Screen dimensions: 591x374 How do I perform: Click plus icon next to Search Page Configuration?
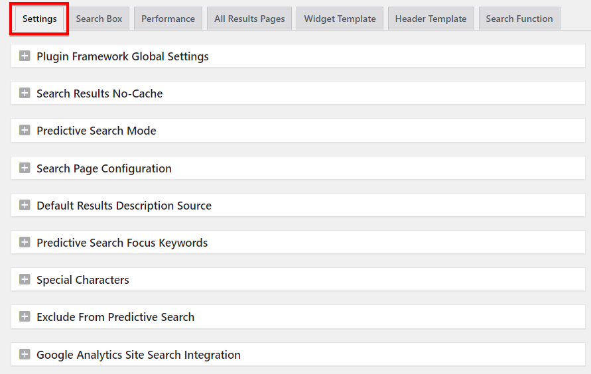[x=25, y=168]
